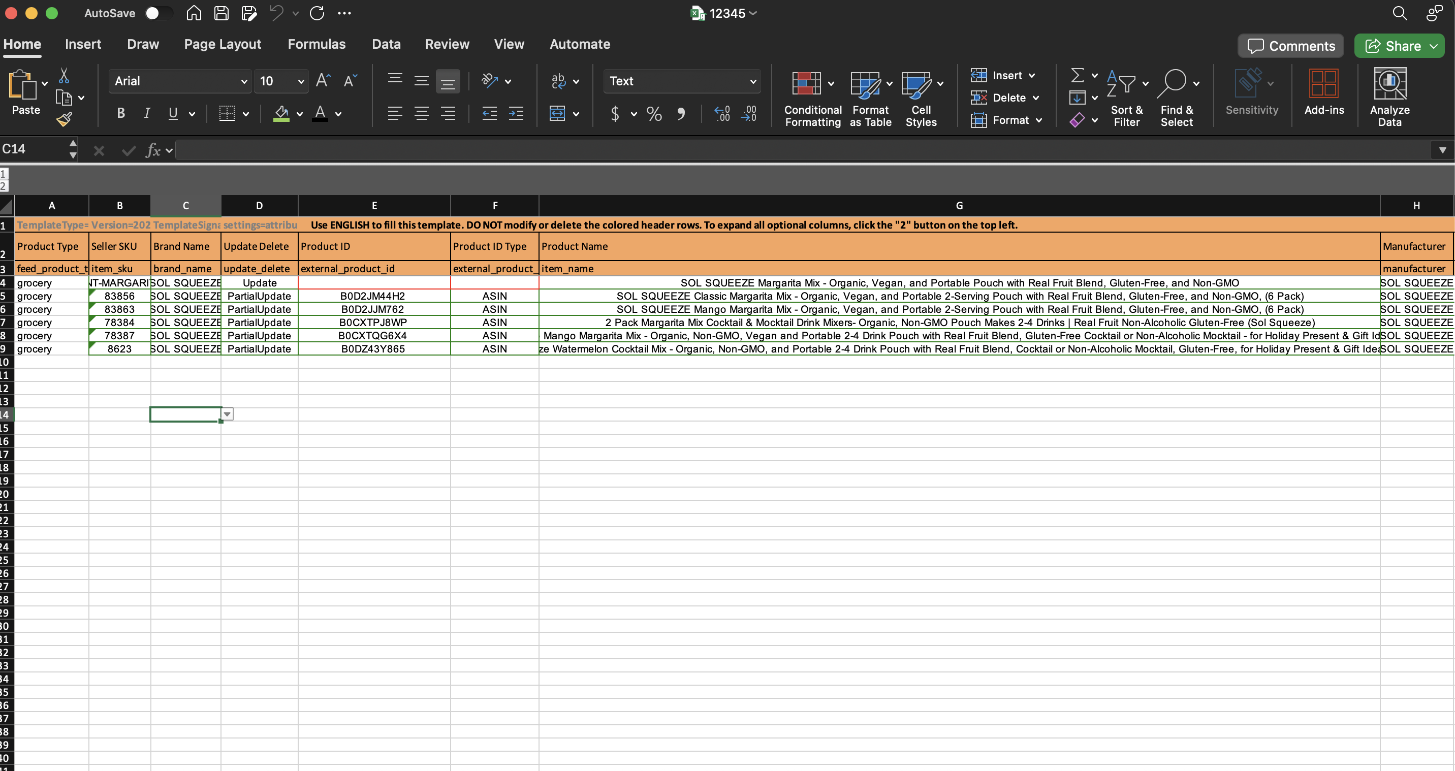Click the Increase Indent icon
Screen dimensions: 1455x771
click(516, 114)
